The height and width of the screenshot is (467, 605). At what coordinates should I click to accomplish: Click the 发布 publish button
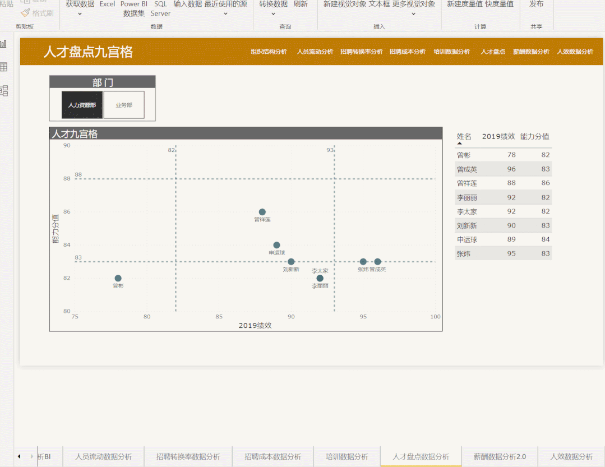(x=537, y=4)
